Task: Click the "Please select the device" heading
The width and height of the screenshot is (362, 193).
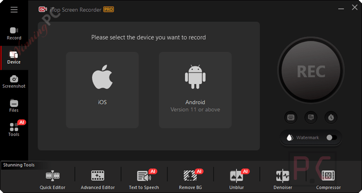Action: tap(148, 38)
